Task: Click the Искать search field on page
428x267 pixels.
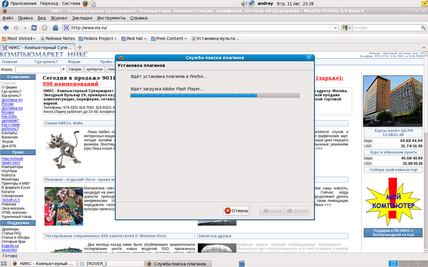Action: point(38,70)
